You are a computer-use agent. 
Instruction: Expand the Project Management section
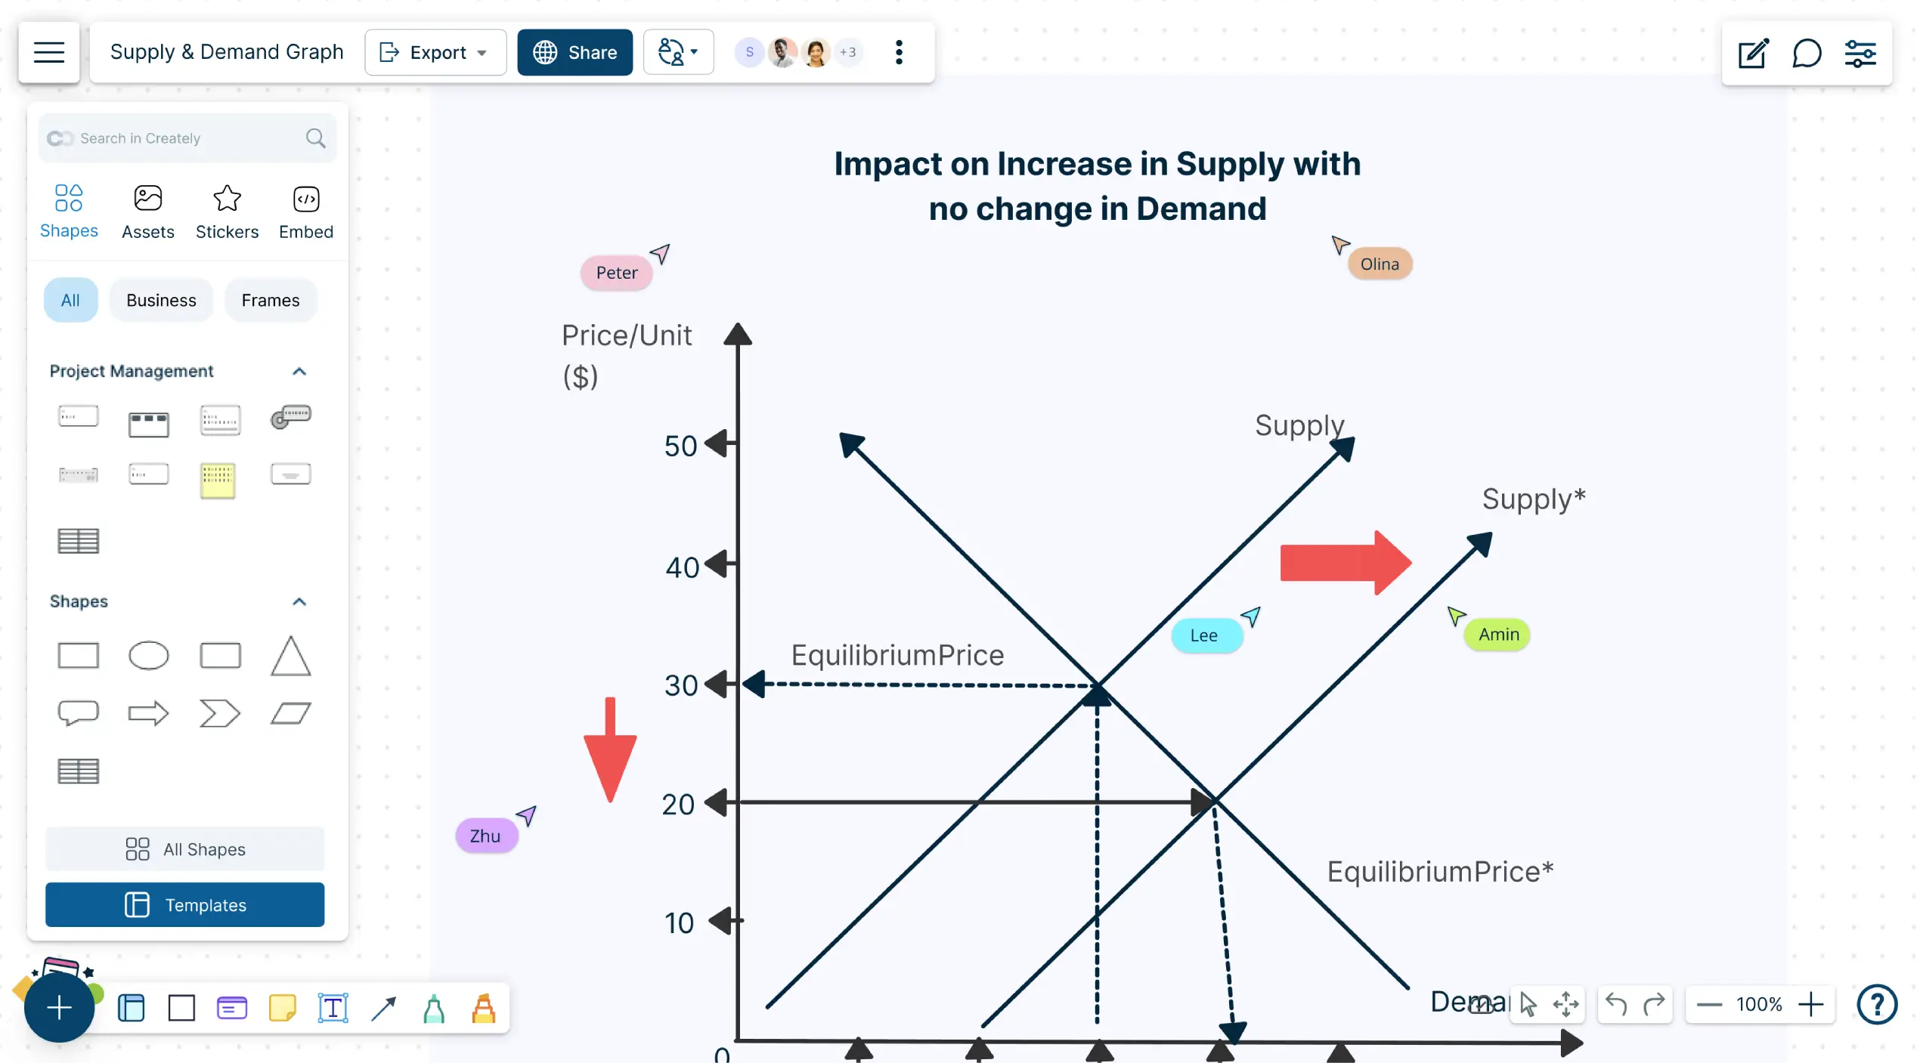click(297, 370)
